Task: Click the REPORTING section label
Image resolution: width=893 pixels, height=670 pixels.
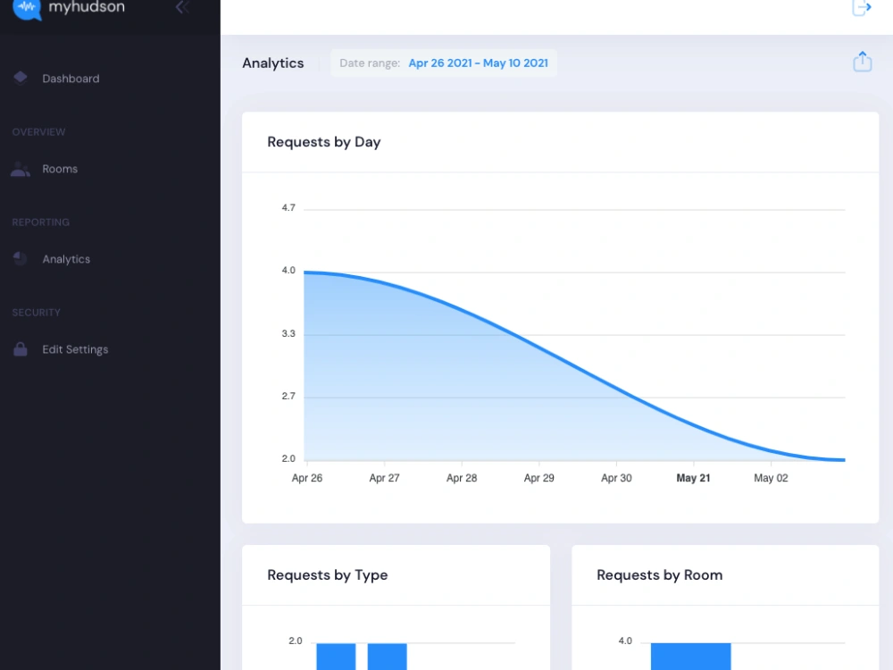Action: [x=41, y=222]
